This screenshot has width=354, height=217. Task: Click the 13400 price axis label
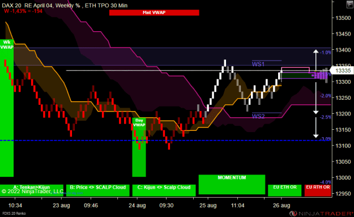(343, 50)
